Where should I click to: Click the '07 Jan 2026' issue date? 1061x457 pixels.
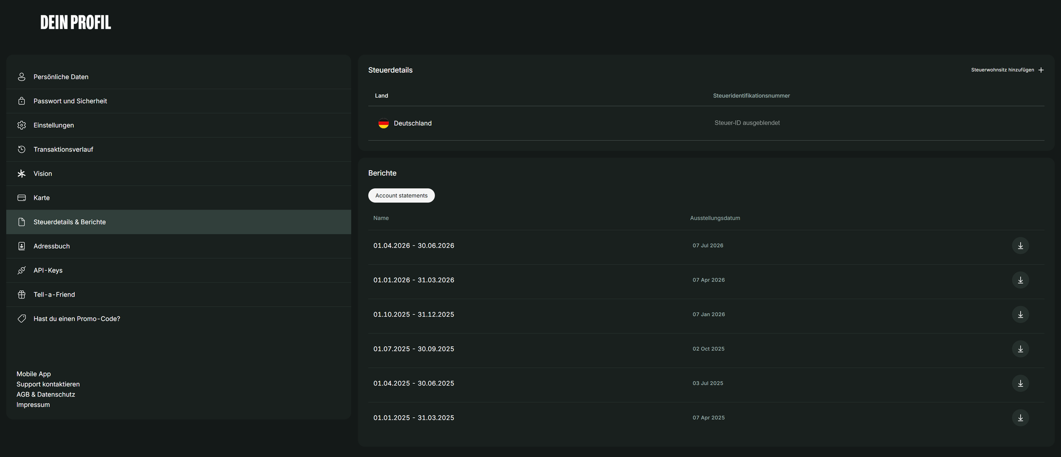point(709,314)
